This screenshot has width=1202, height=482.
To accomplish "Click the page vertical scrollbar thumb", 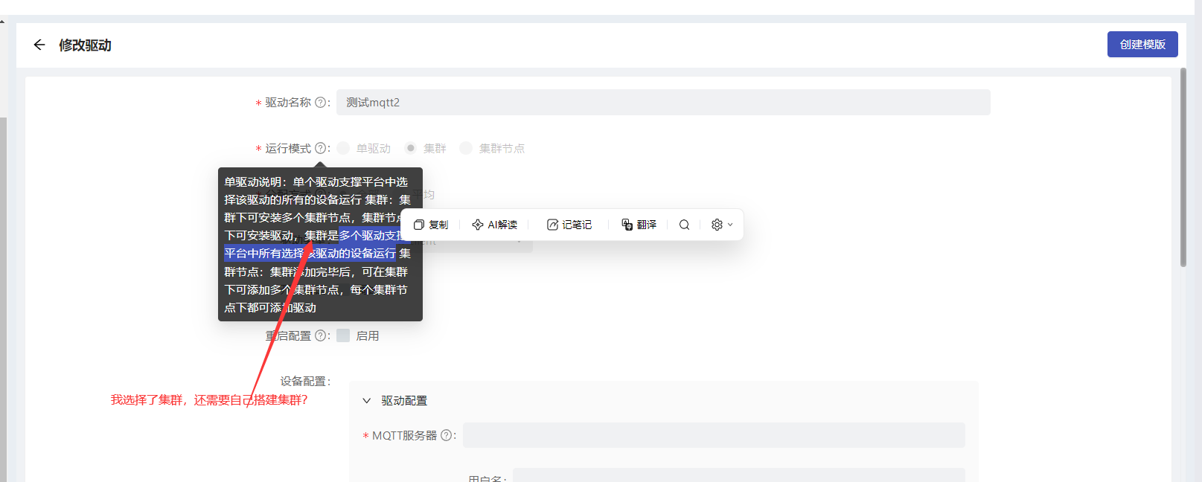I will coord(1183,167).
